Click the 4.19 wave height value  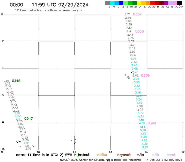click(x=139, y=103)
